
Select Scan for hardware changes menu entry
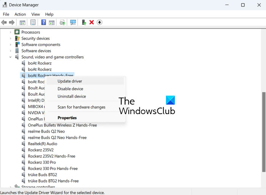pos(85,107)
